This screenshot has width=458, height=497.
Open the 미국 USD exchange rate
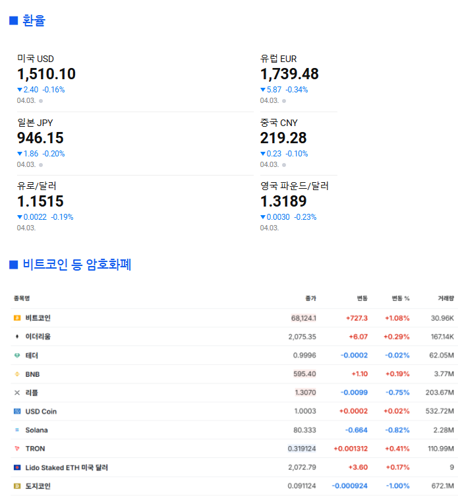point(46,74)
